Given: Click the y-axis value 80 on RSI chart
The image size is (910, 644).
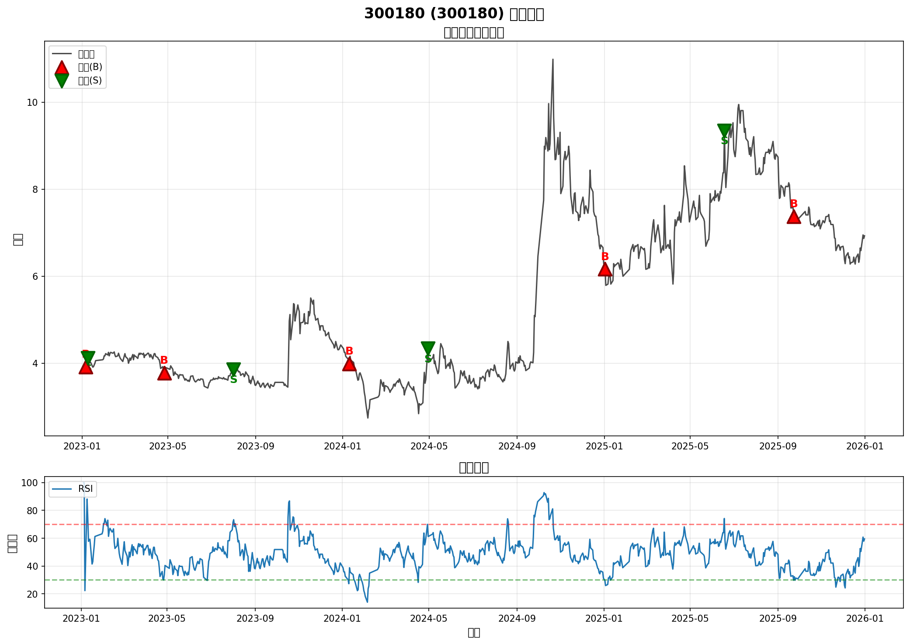Looking at the screenshot, I should (x=32, y=511).
